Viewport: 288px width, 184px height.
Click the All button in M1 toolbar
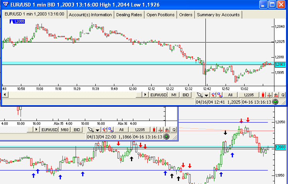pyautogui.click(x=230, y=95)
